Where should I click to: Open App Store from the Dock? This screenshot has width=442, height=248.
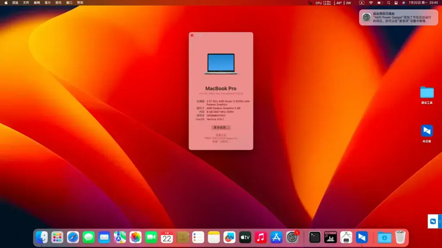pyautogui.click(x=276, y=238)
